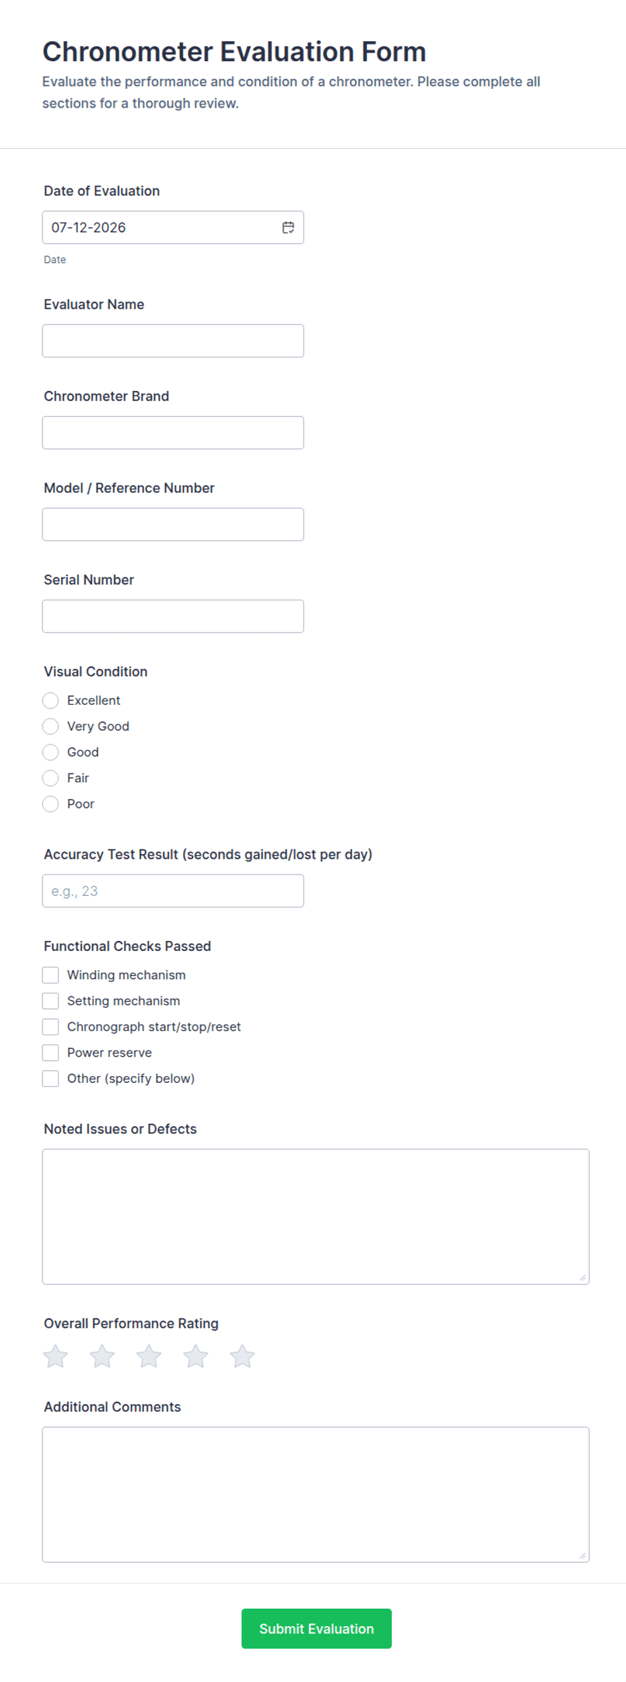Focus the Evaluator Name field
The image size is (626, 1682).
(173, 341)
